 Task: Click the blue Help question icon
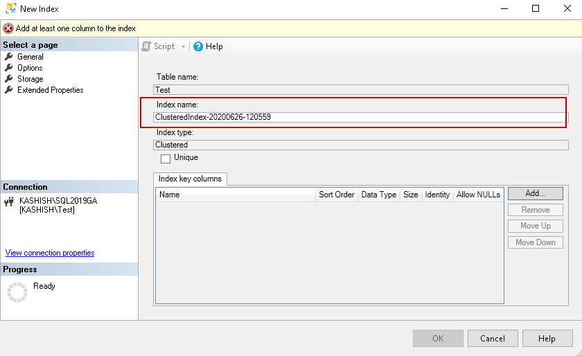pyautogui.click(x=198, y=46)
